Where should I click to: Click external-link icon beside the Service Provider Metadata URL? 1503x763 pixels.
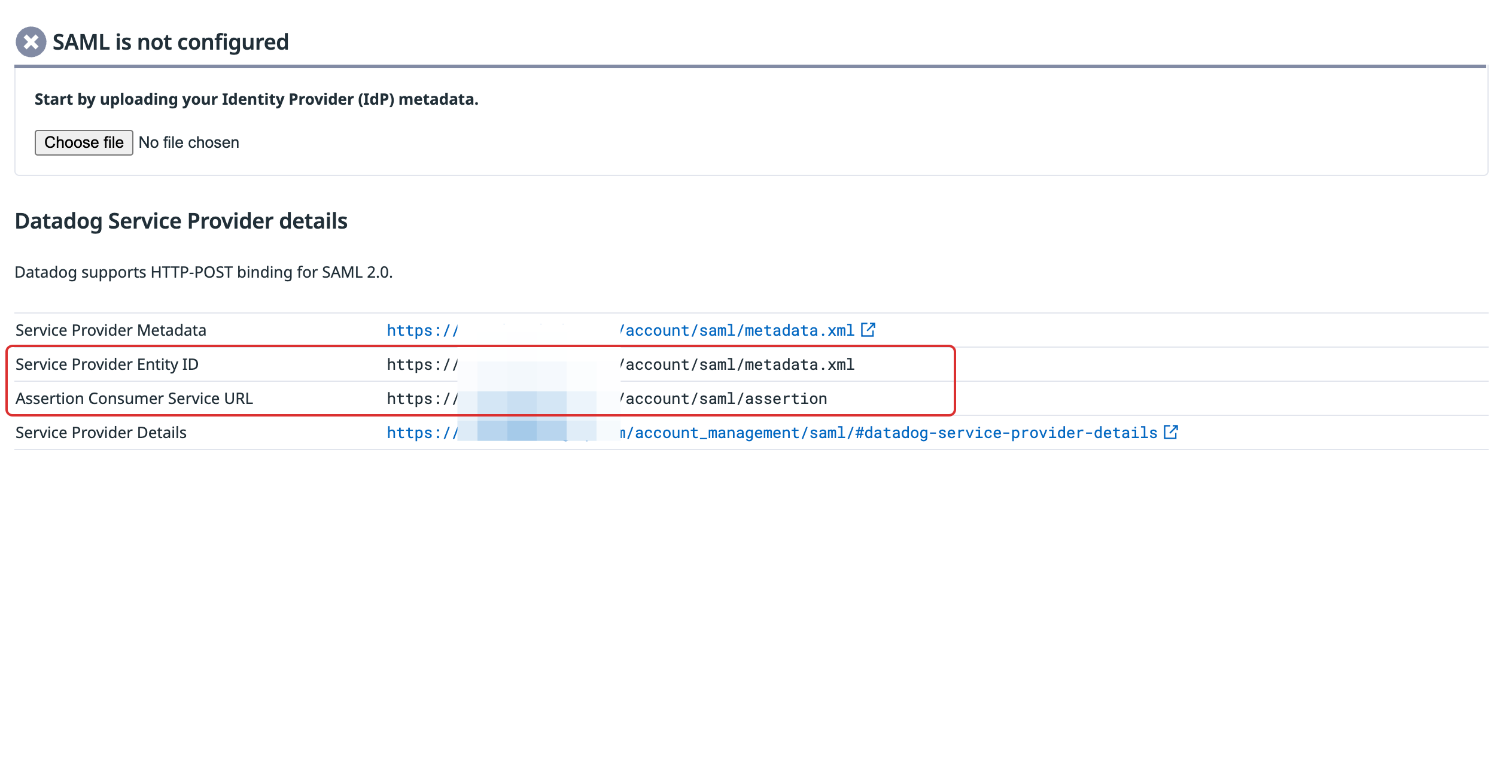(x=868, y=330)
